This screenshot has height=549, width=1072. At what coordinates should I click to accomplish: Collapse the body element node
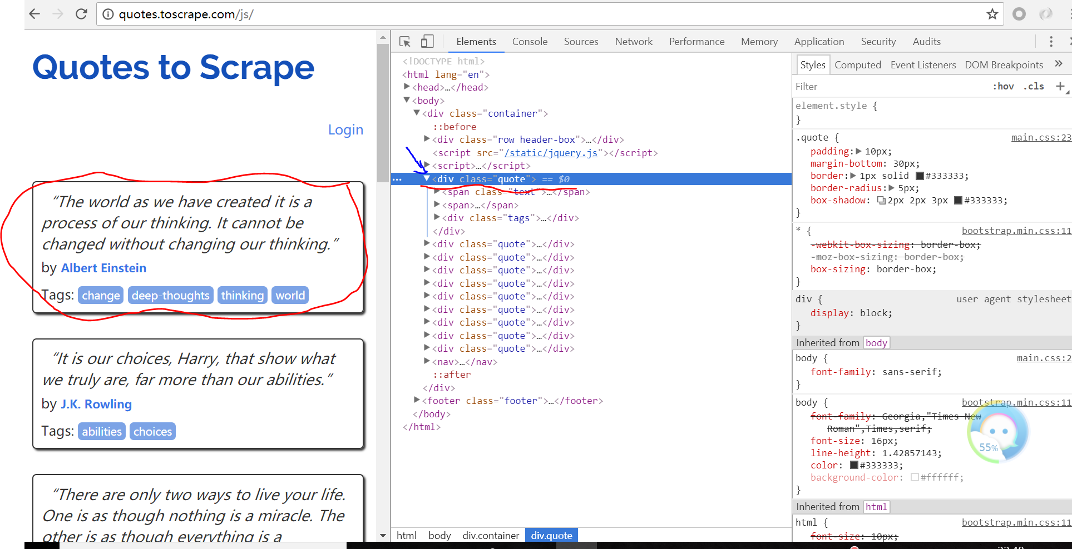[407, 100]
